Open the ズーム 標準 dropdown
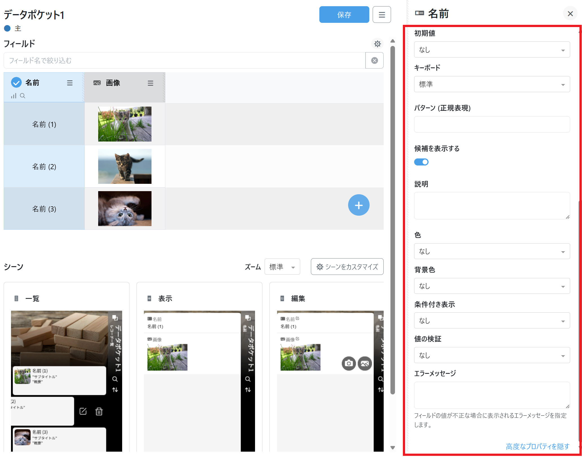This screenshot has width=582, height=457. (x=282, y=267)
